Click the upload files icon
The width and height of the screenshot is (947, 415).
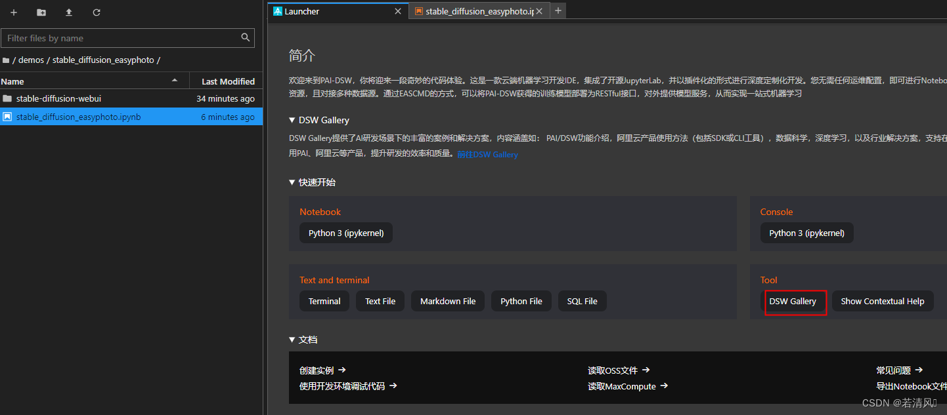click(69, 12)
